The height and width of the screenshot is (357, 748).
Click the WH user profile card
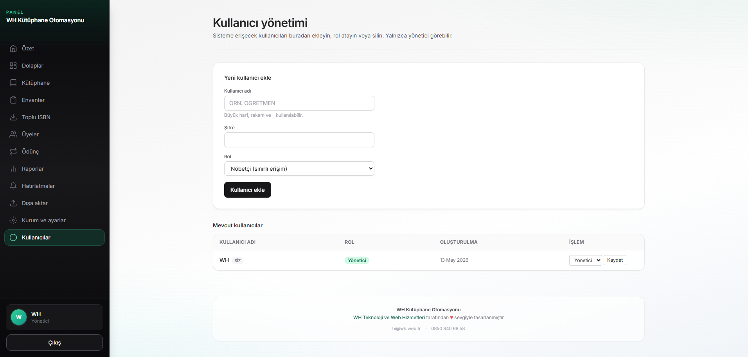(x=54, y=317)
